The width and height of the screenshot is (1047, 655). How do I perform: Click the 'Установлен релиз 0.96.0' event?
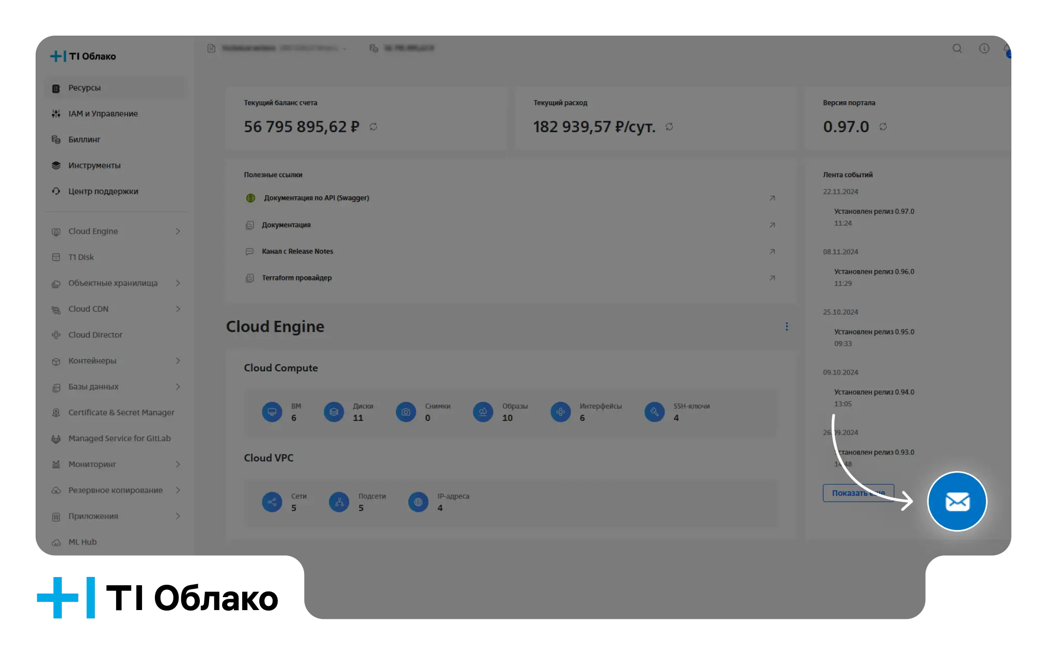(874, 272)
